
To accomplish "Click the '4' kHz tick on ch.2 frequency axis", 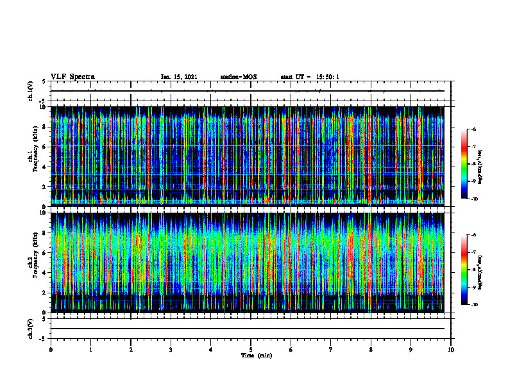I will [45, 273].
